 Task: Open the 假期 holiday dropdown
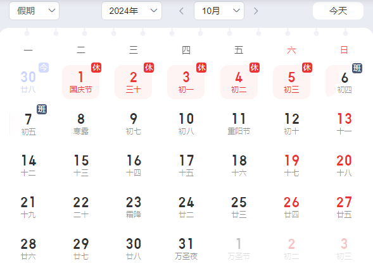click(x=34, y=11)
